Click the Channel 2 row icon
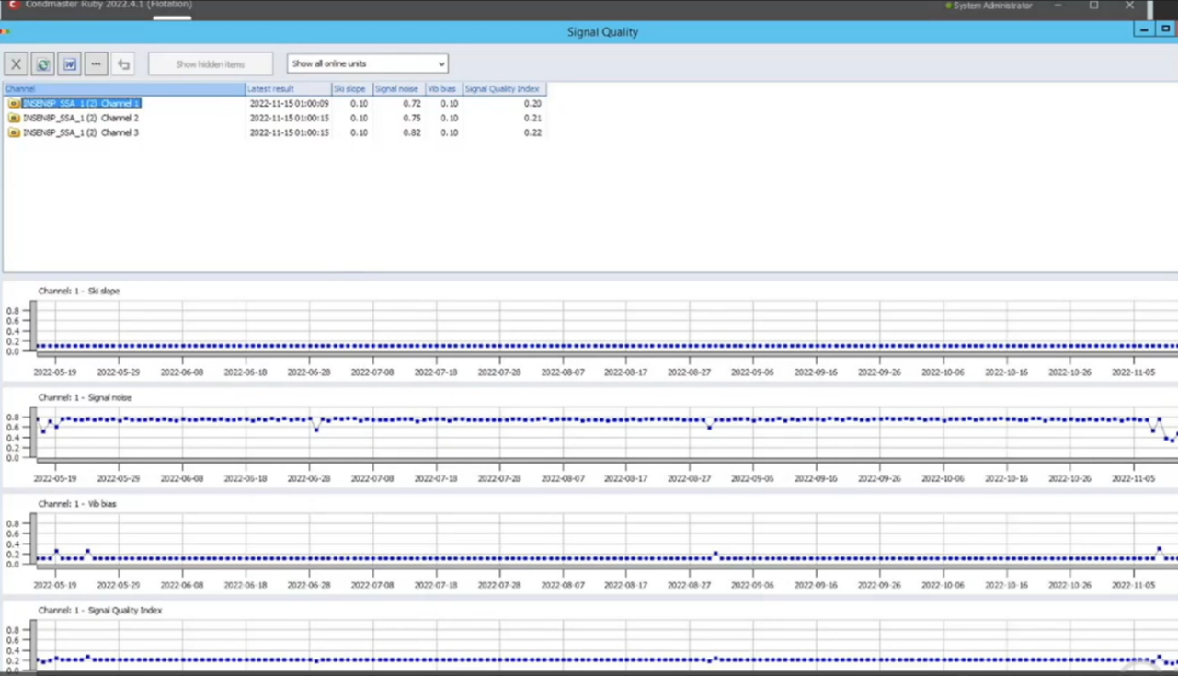Image resolution: width=1178 pixels, height=676 pixels. [14, 119]
